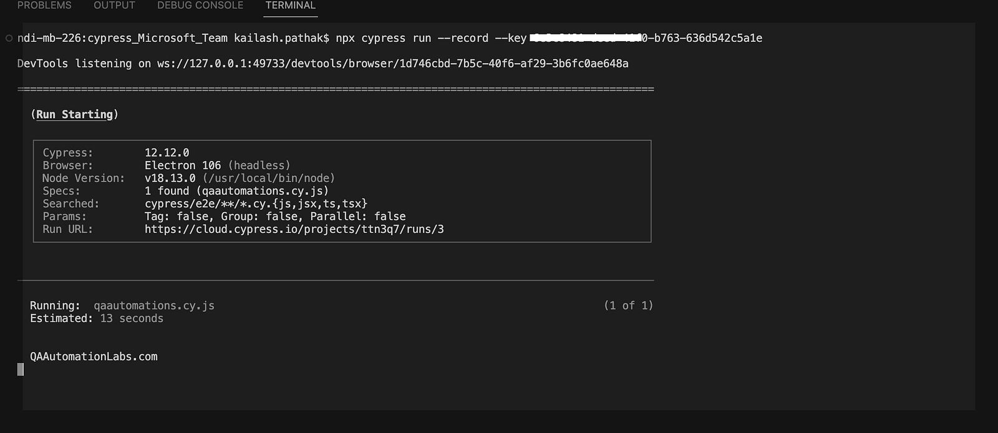Click the Estimated 13 seconds text
998x433 pixels.
click(x=97, y=319)
